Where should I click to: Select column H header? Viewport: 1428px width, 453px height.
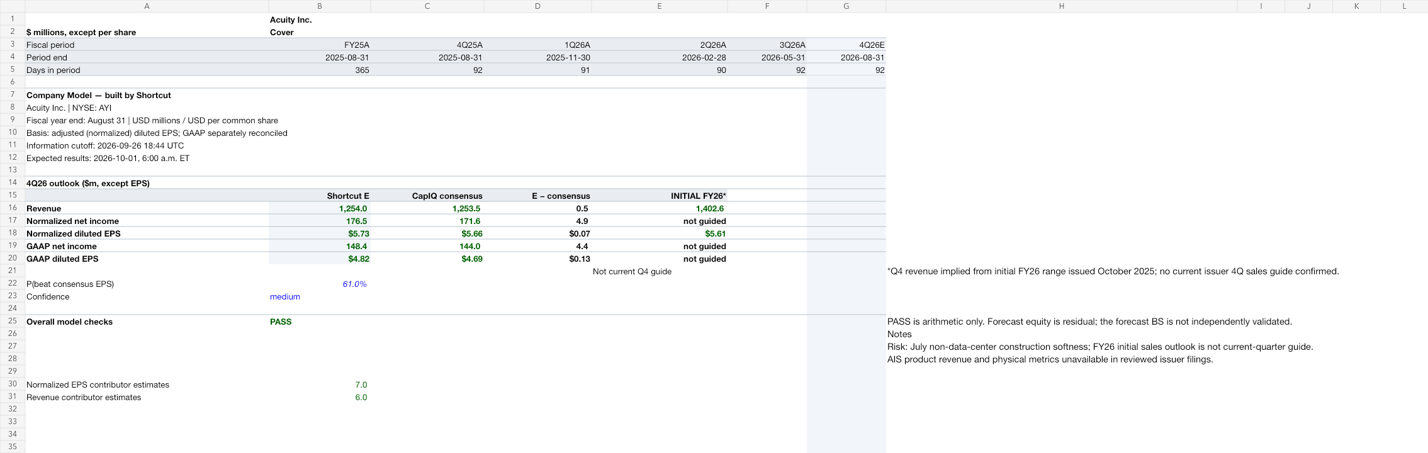pos(1062,6)
